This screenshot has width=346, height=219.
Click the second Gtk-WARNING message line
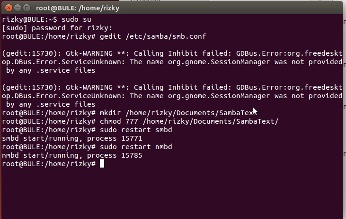[172, 87]
